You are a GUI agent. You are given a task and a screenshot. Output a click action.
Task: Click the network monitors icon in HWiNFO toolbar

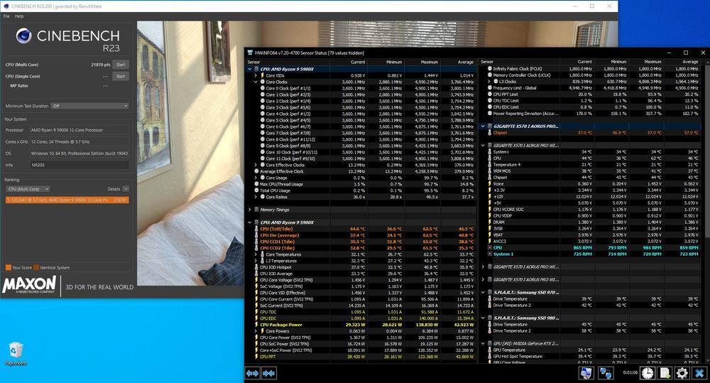pyautogui.click(x=606, y=373)
